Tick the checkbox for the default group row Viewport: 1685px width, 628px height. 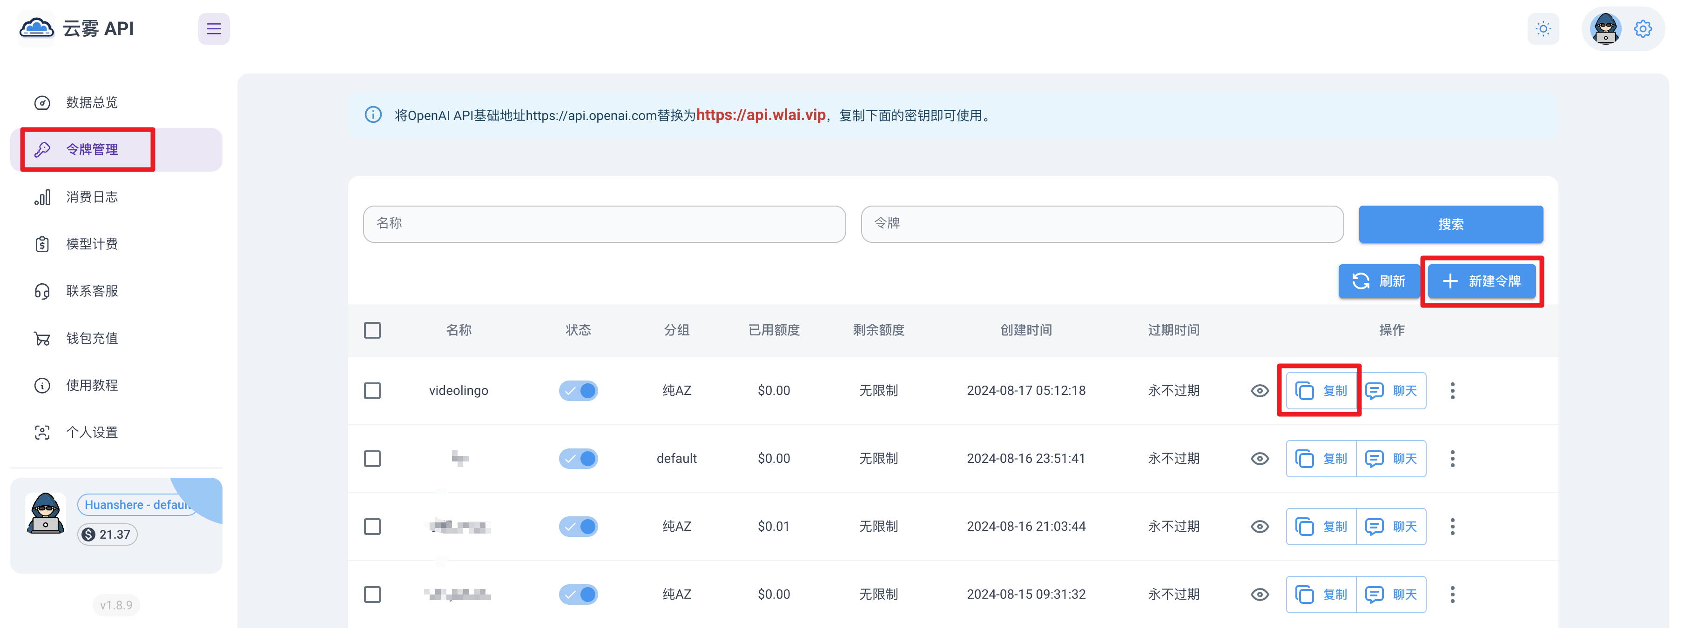[372, 459]
